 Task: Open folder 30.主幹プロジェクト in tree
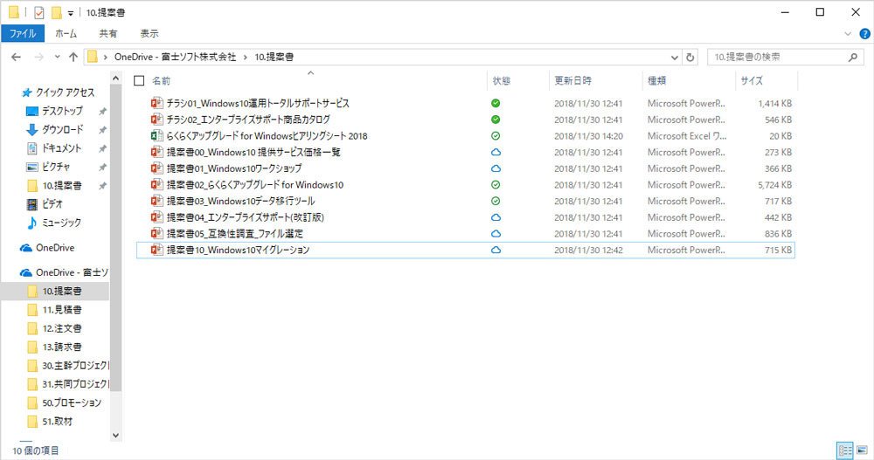pyautogui.click(x=75, y=366)
